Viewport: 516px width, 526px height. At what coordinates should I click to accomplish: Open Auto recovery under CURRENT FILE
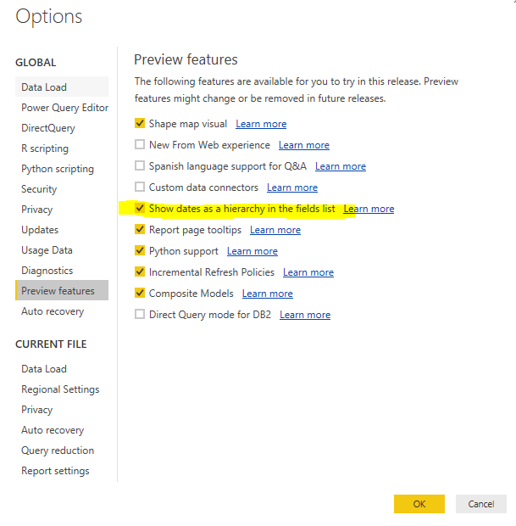(62, 430)
